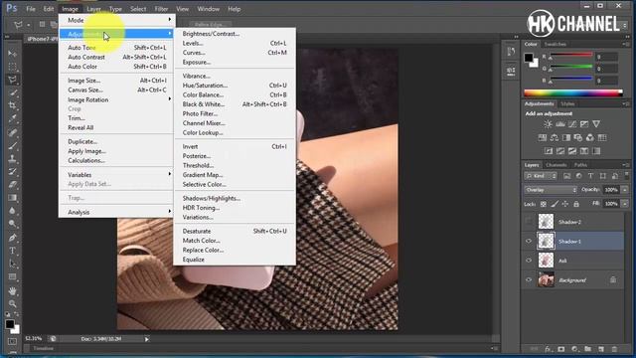Add a Channel Mixer adjustment icon
This screenshot has width=636, height=358.
590,137
